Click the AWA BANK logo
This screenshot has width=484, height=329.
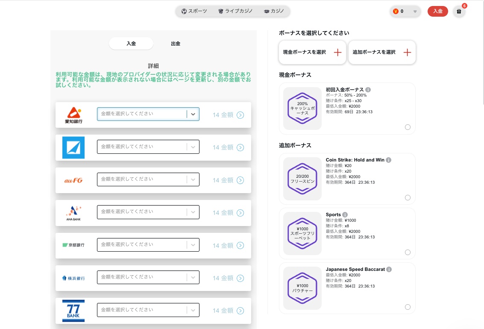click(x=73, y=213)
